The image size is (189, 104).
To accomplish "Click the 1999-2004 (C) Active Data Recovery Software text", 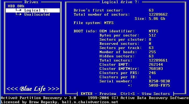I will (138, 98).
